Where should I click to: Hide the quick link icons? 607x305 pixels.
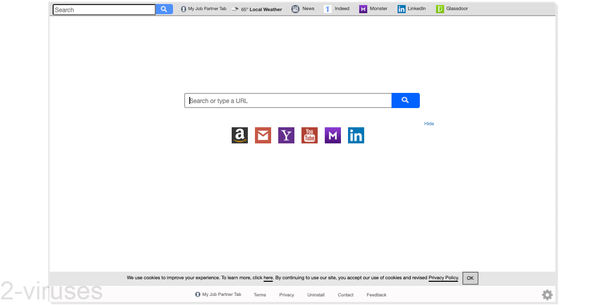(428, 124)
